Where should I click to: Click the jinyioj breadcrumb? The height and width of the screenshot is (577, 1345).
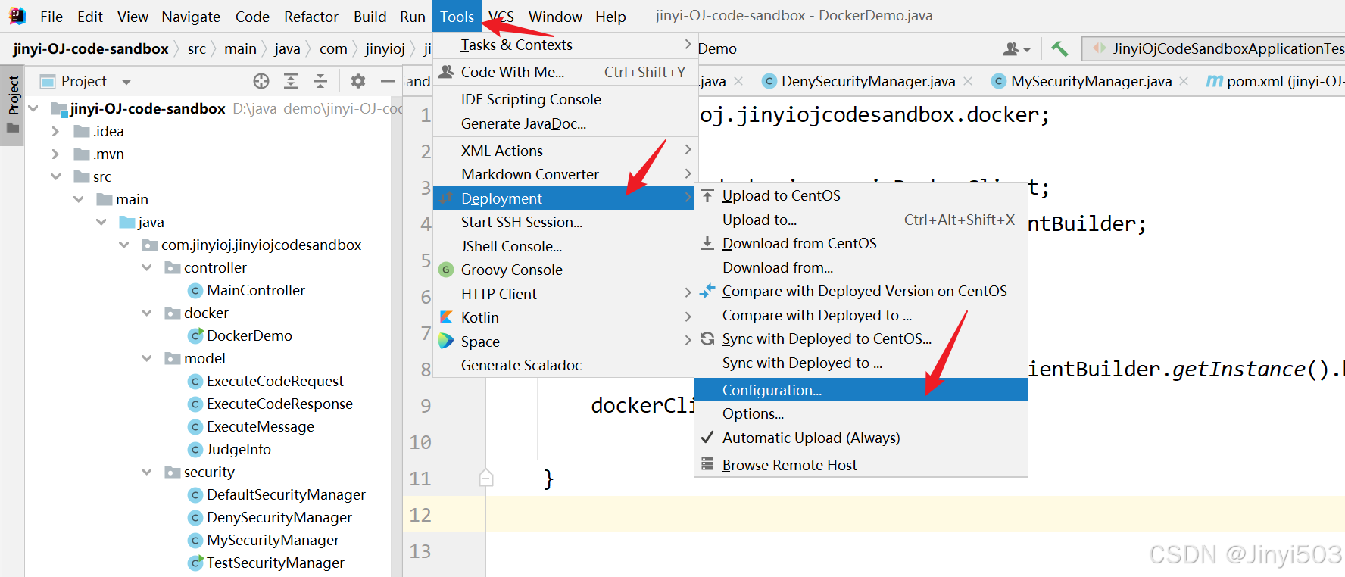click(x=385, y=49)
